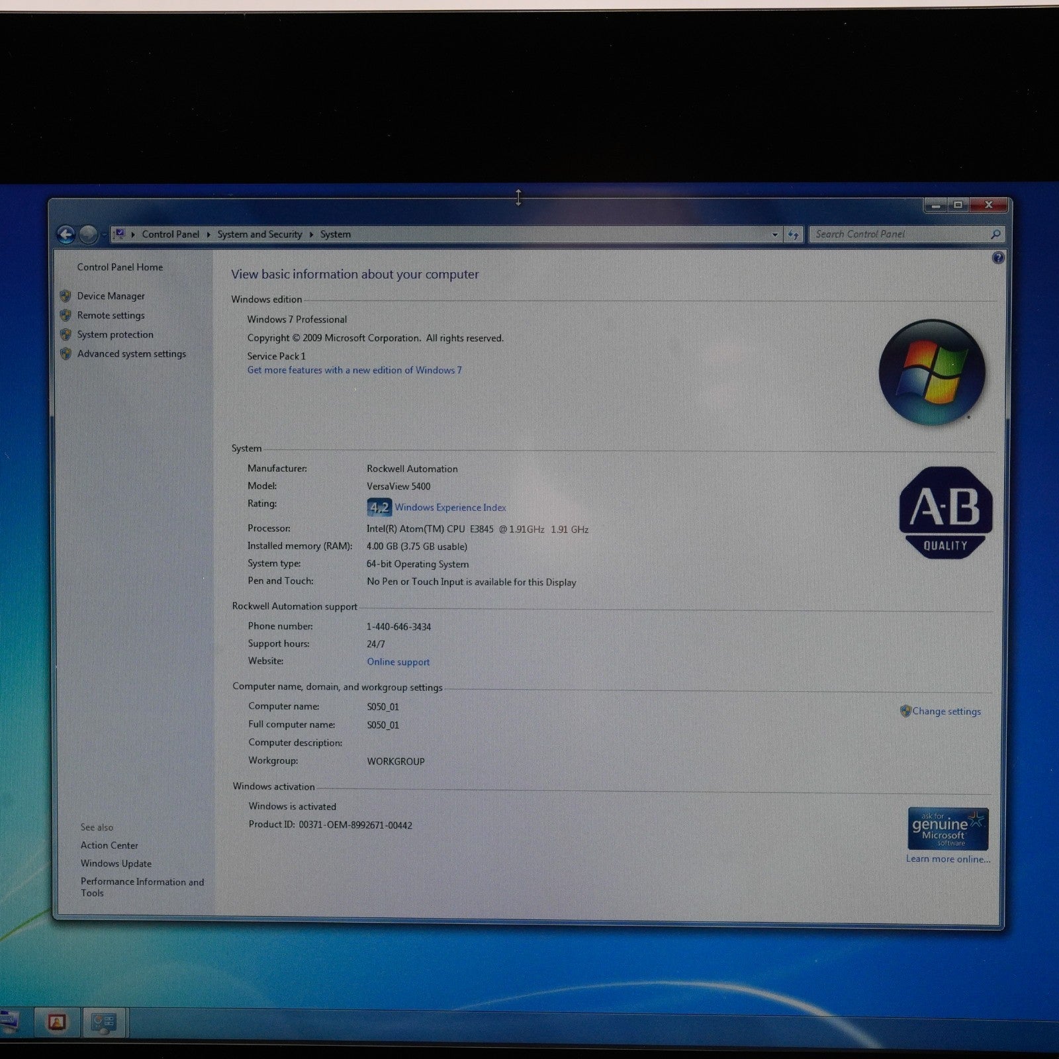Click the blue Help question mark icon
Screen dimensions: 1059x1059
point(998,258)
